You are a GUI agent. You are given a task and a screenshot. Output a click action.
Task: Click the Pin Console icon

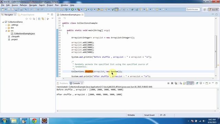(x=197, y=83)
